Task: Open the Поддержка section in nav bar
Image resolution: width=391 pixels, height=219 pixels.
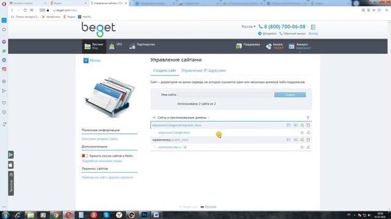Action: pyautogui.click(x=248, y=46)
